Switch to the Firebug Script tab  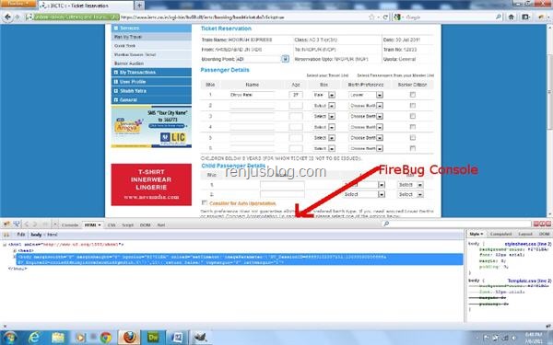click(x=128, y=225)
